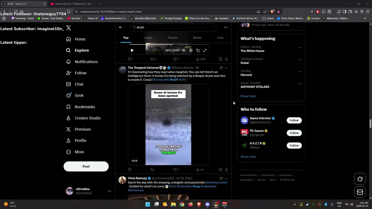View analytics of Tempest Universe post
372x209 pixels.
(200, 170)
